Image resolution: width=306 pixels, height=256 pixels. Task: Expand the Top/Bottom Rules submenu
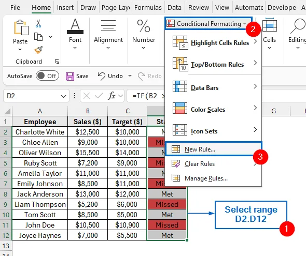pyautogui.click(x=213, y=65)
